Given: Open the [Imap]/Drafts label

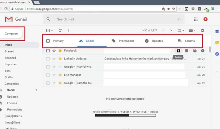Looking at the screenshot, I should tap(13, 116).
